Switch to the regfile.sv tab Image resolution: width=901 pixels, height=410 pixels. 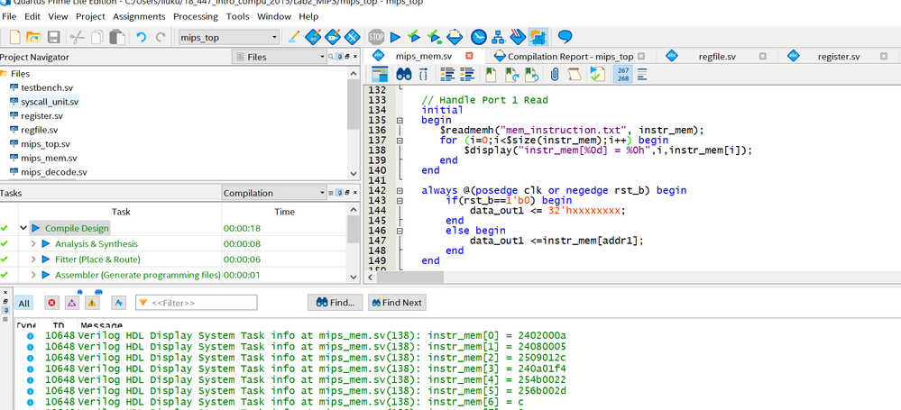pyautogui.click(x=716, y=56)
